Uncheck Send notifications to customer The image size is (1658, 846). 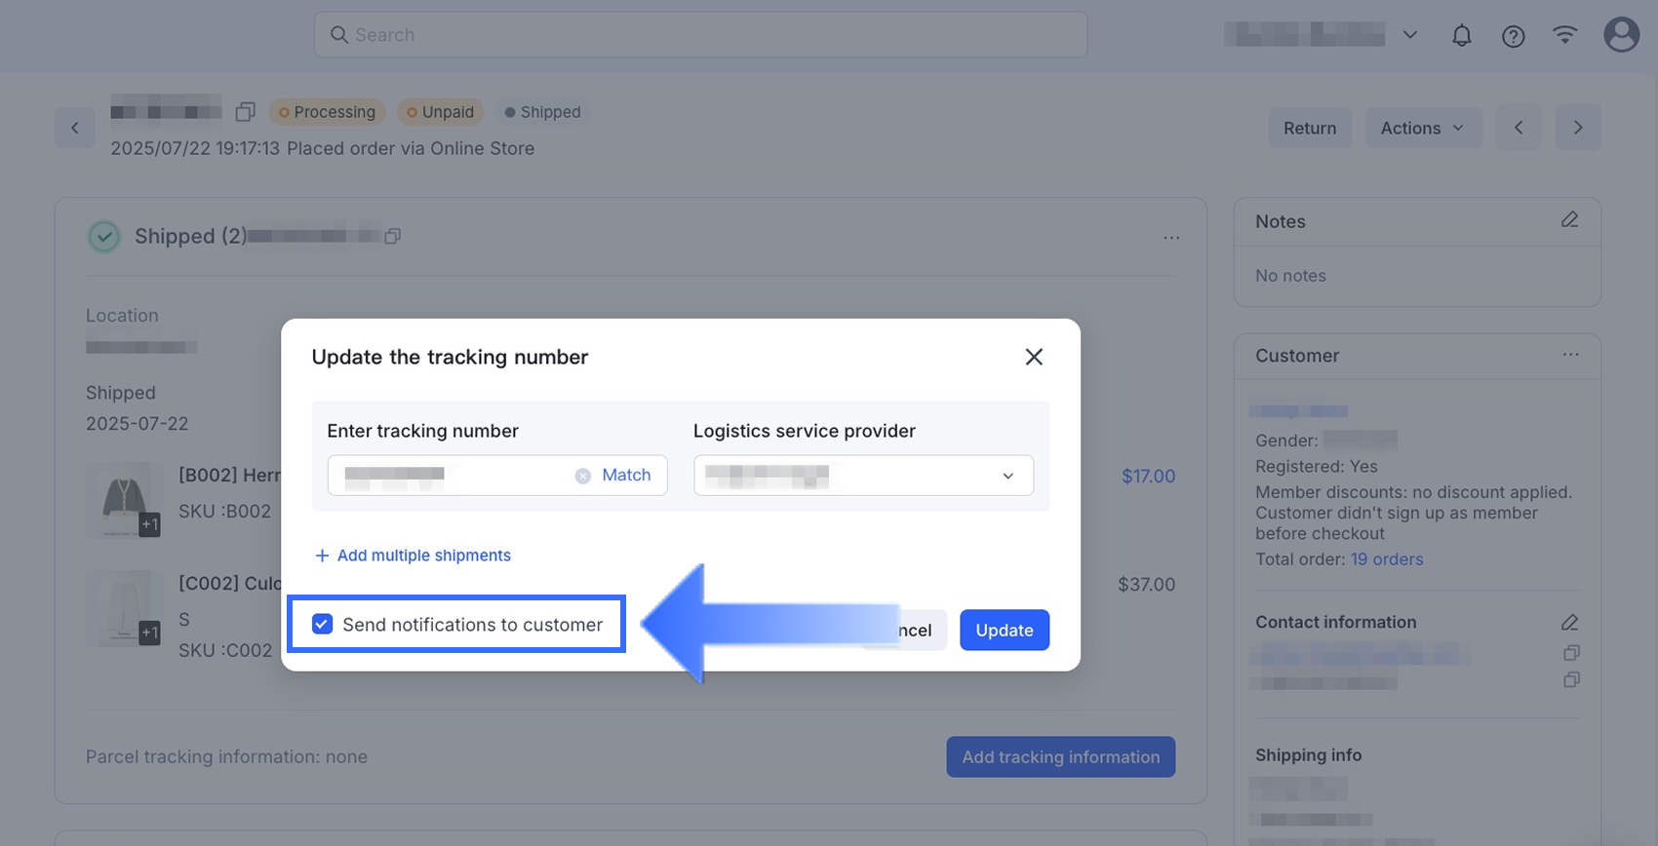[x=322, y=624]
